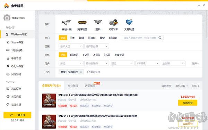This screenshot has width=208, height=130.
Task: Switch to the 安心账号 tab
Action: click(x=73, y=86)
